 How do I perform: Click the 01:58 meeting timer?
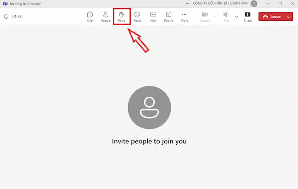pyautogui.click(x=17, y=17)
